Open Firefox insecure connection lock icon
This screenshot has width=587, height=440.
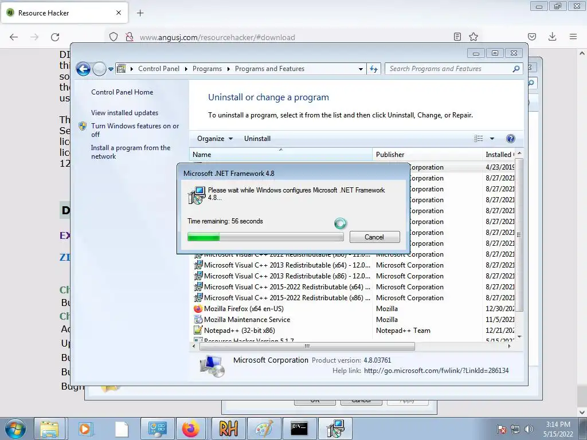coord(130,37)
